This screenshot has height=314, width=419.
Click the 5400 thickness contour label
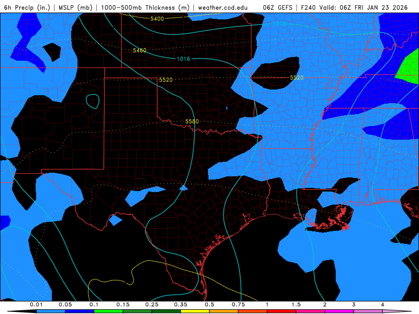tap(157, 19)
